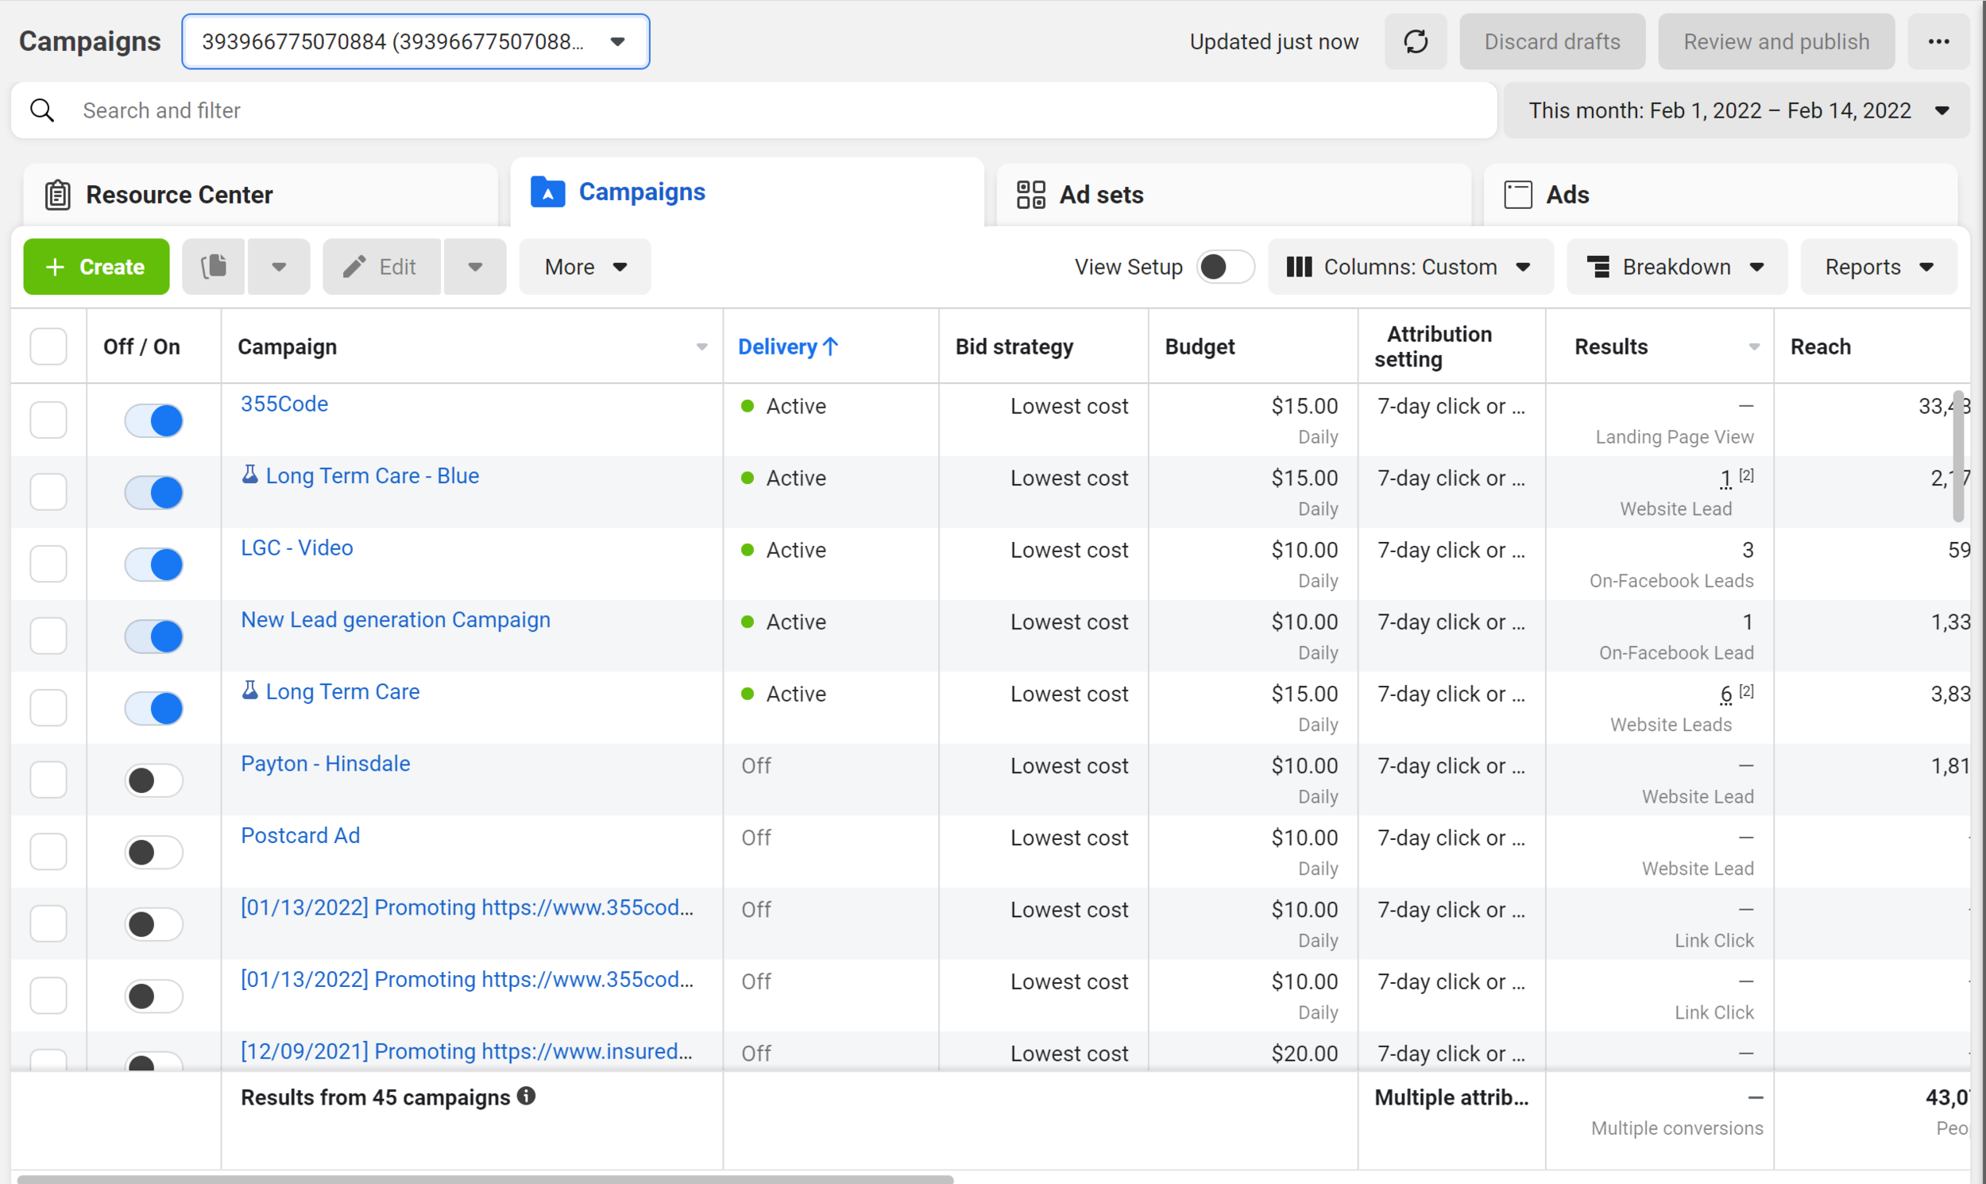Open the Columns: Custom dropdown

tap(1410, 266)
